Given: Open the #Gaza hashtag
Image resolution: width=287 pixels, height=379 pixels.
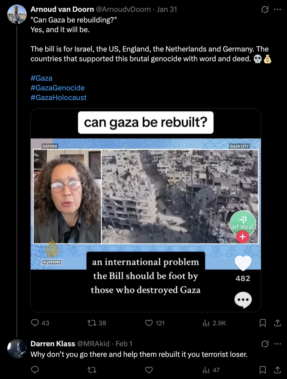Looking at the screenshot, I should point(42,78).
